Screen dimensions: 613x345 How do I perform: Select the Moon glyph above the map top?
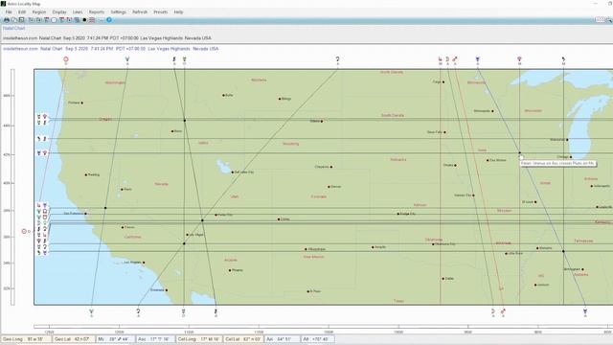[447, 59]
